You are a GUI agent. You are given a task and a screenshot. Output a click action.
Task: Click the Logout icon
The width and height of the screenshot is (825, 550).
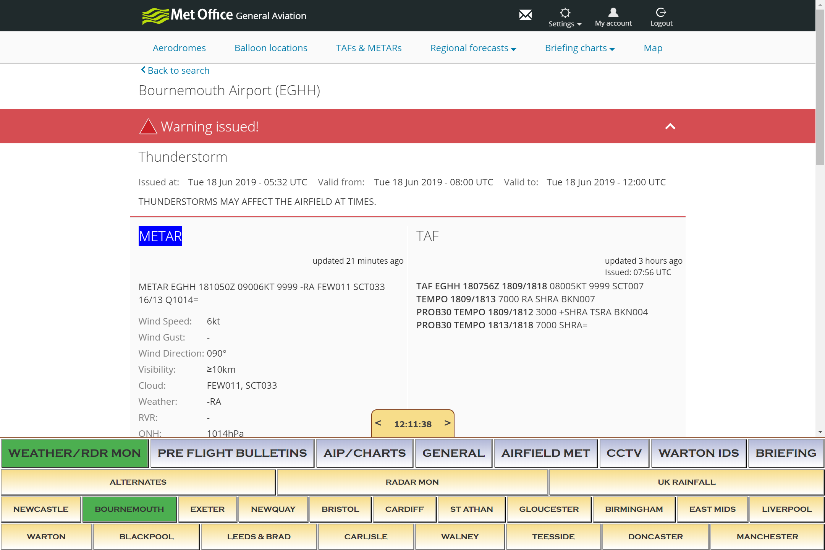click(661, 17)
